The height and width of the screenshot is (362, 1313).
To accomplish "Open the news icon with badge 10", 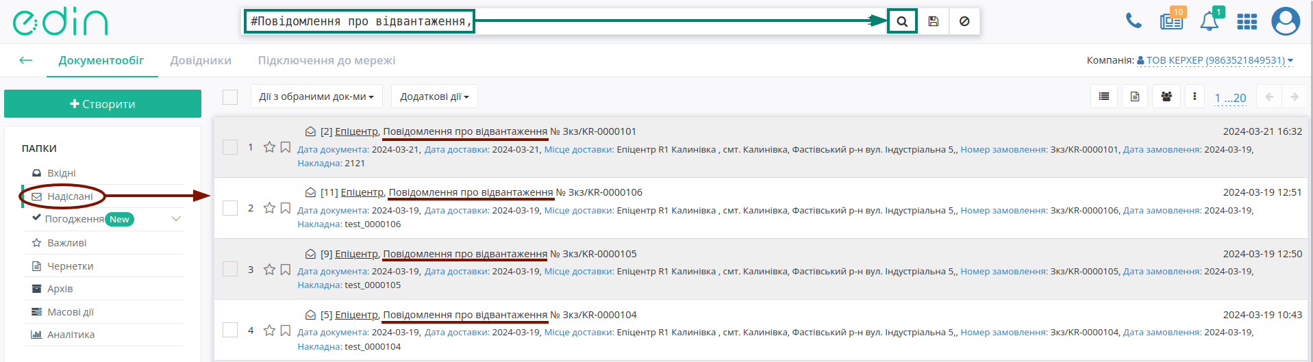I will coord(1171,21).
